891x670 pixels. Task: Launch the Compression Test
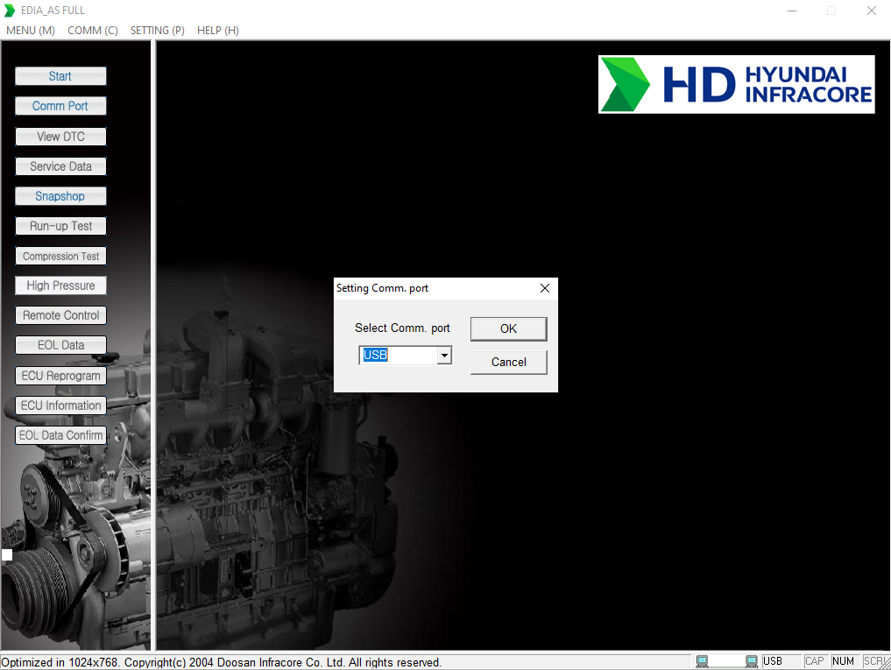click(x=60, y=257)
